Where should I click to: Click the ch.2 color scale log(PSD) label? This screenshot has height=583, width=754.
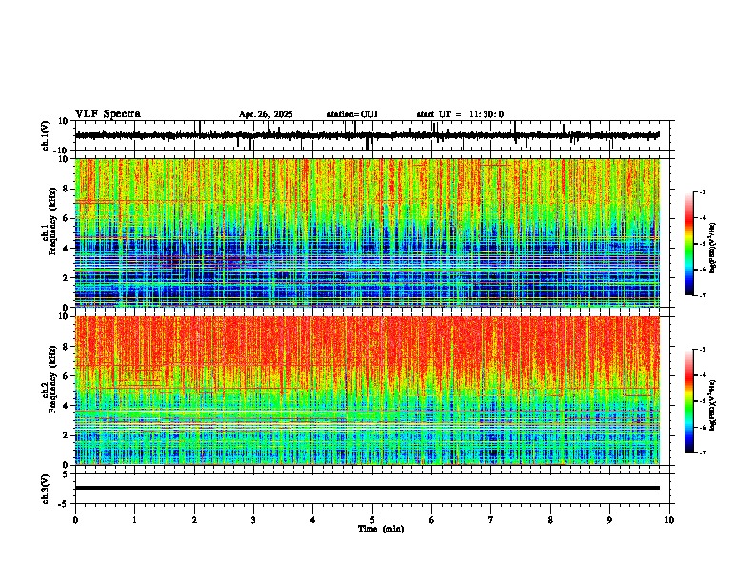pyautogui.click(x=713, y=405)
